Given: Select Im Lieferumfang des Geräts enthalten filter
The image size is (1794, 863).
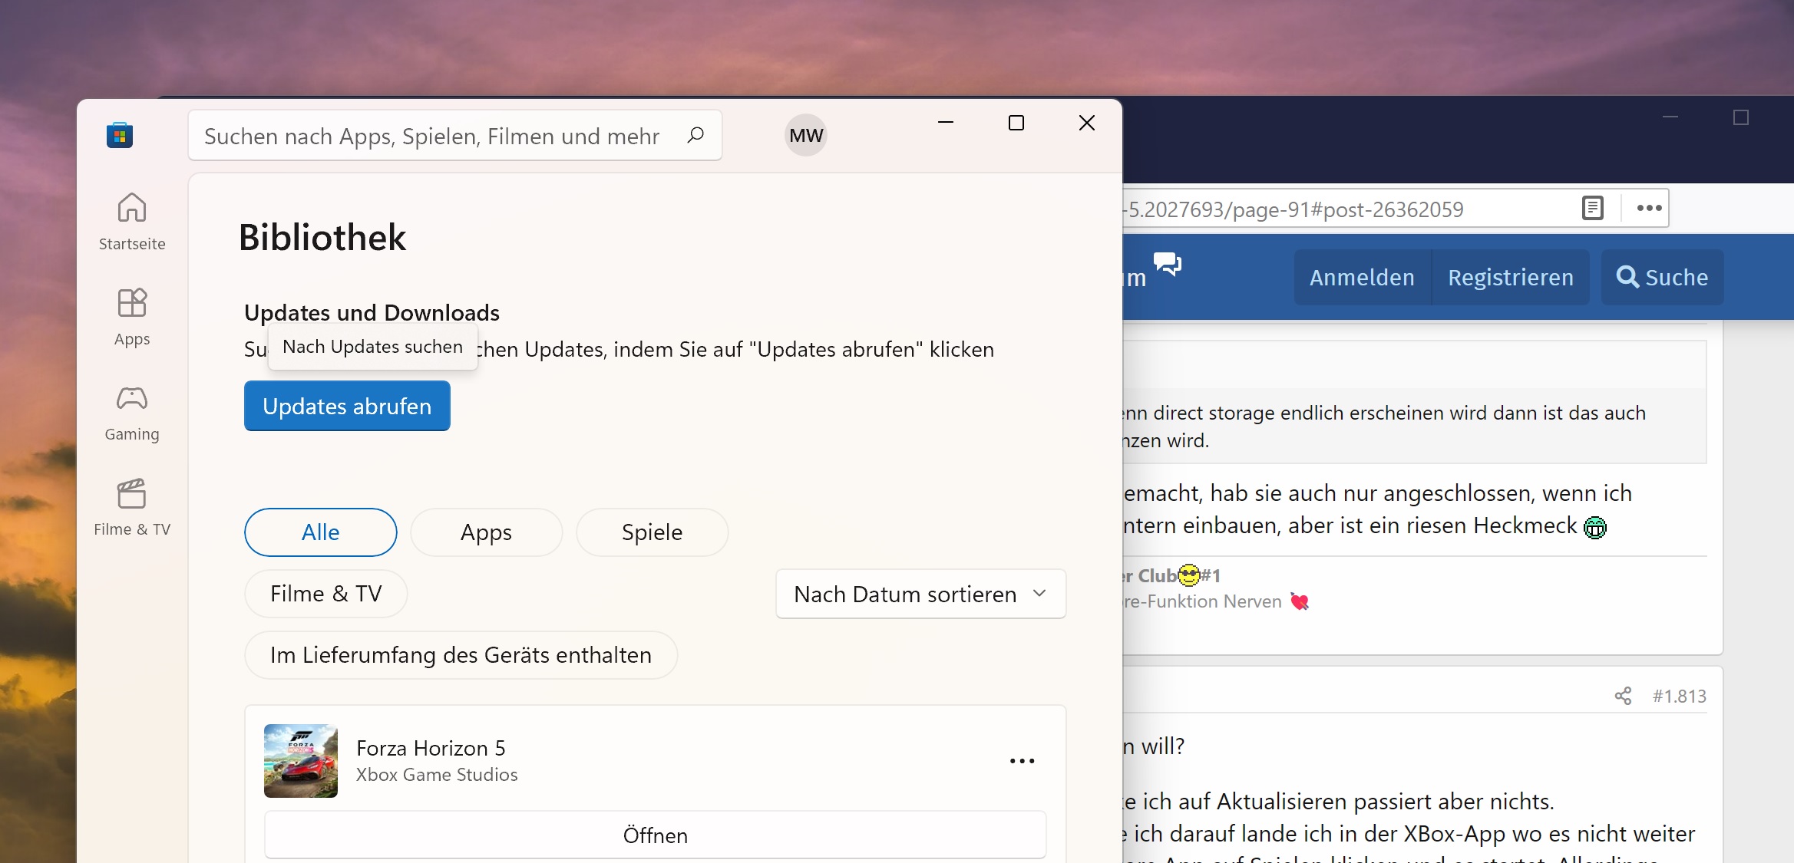Looking at the screenshot, I should pos(461,655).
